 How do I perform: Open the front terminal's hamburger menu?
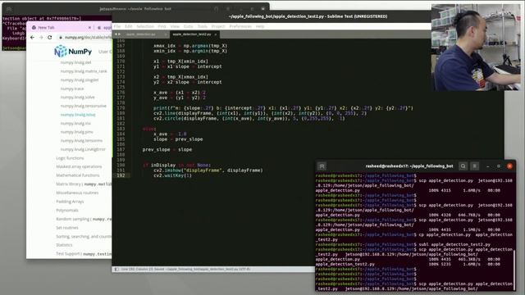click(474, 166)
